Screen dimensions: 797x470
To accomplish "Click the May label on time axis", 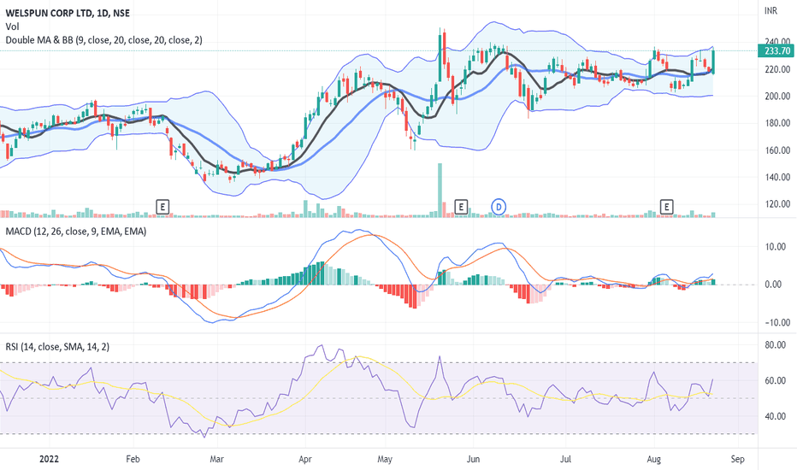I will (x=385, y=460).
